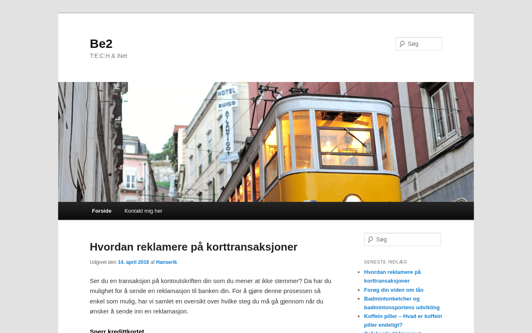
Task: Click the sidebar search field
Action: click(x=402, y=239)
